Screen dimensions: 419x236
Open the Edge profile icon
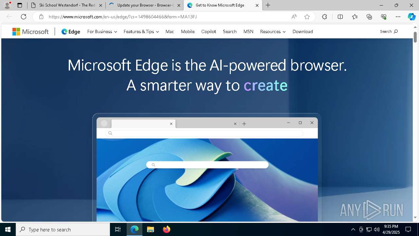[x=7, y=5]
